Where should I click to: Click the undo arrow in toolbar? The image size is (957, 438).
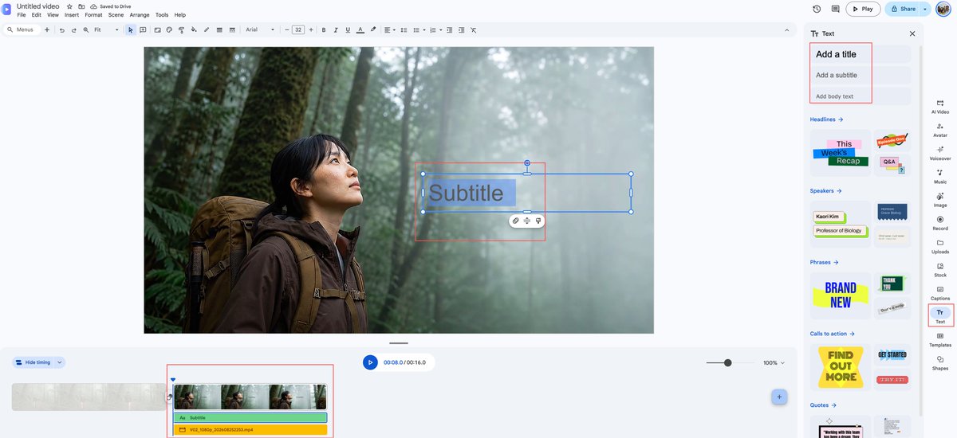(x=62, y=29)
